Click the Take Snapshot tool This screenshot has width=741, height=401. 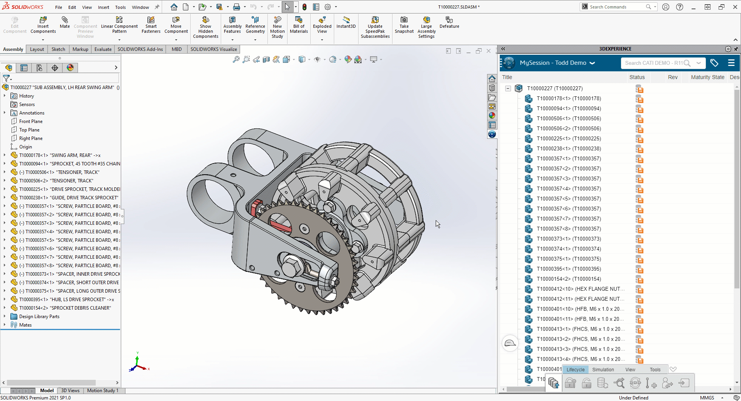tap(404, 25)
